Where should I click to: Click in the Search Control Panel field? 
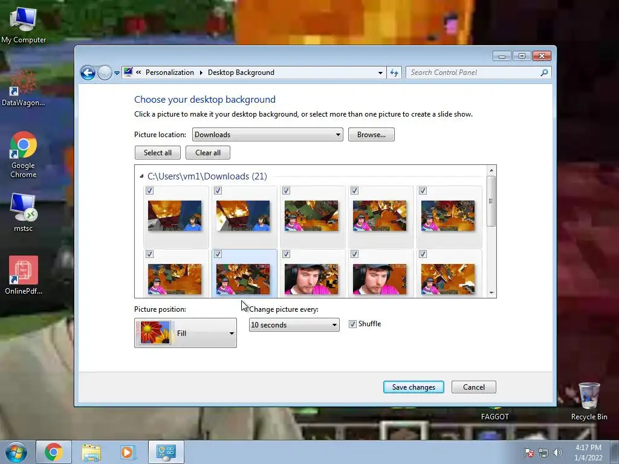click(474, 72)
